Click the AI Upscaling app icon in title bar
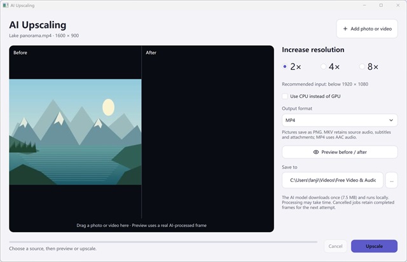This screenshot has height=262, width=407. [x=6, y=6]
